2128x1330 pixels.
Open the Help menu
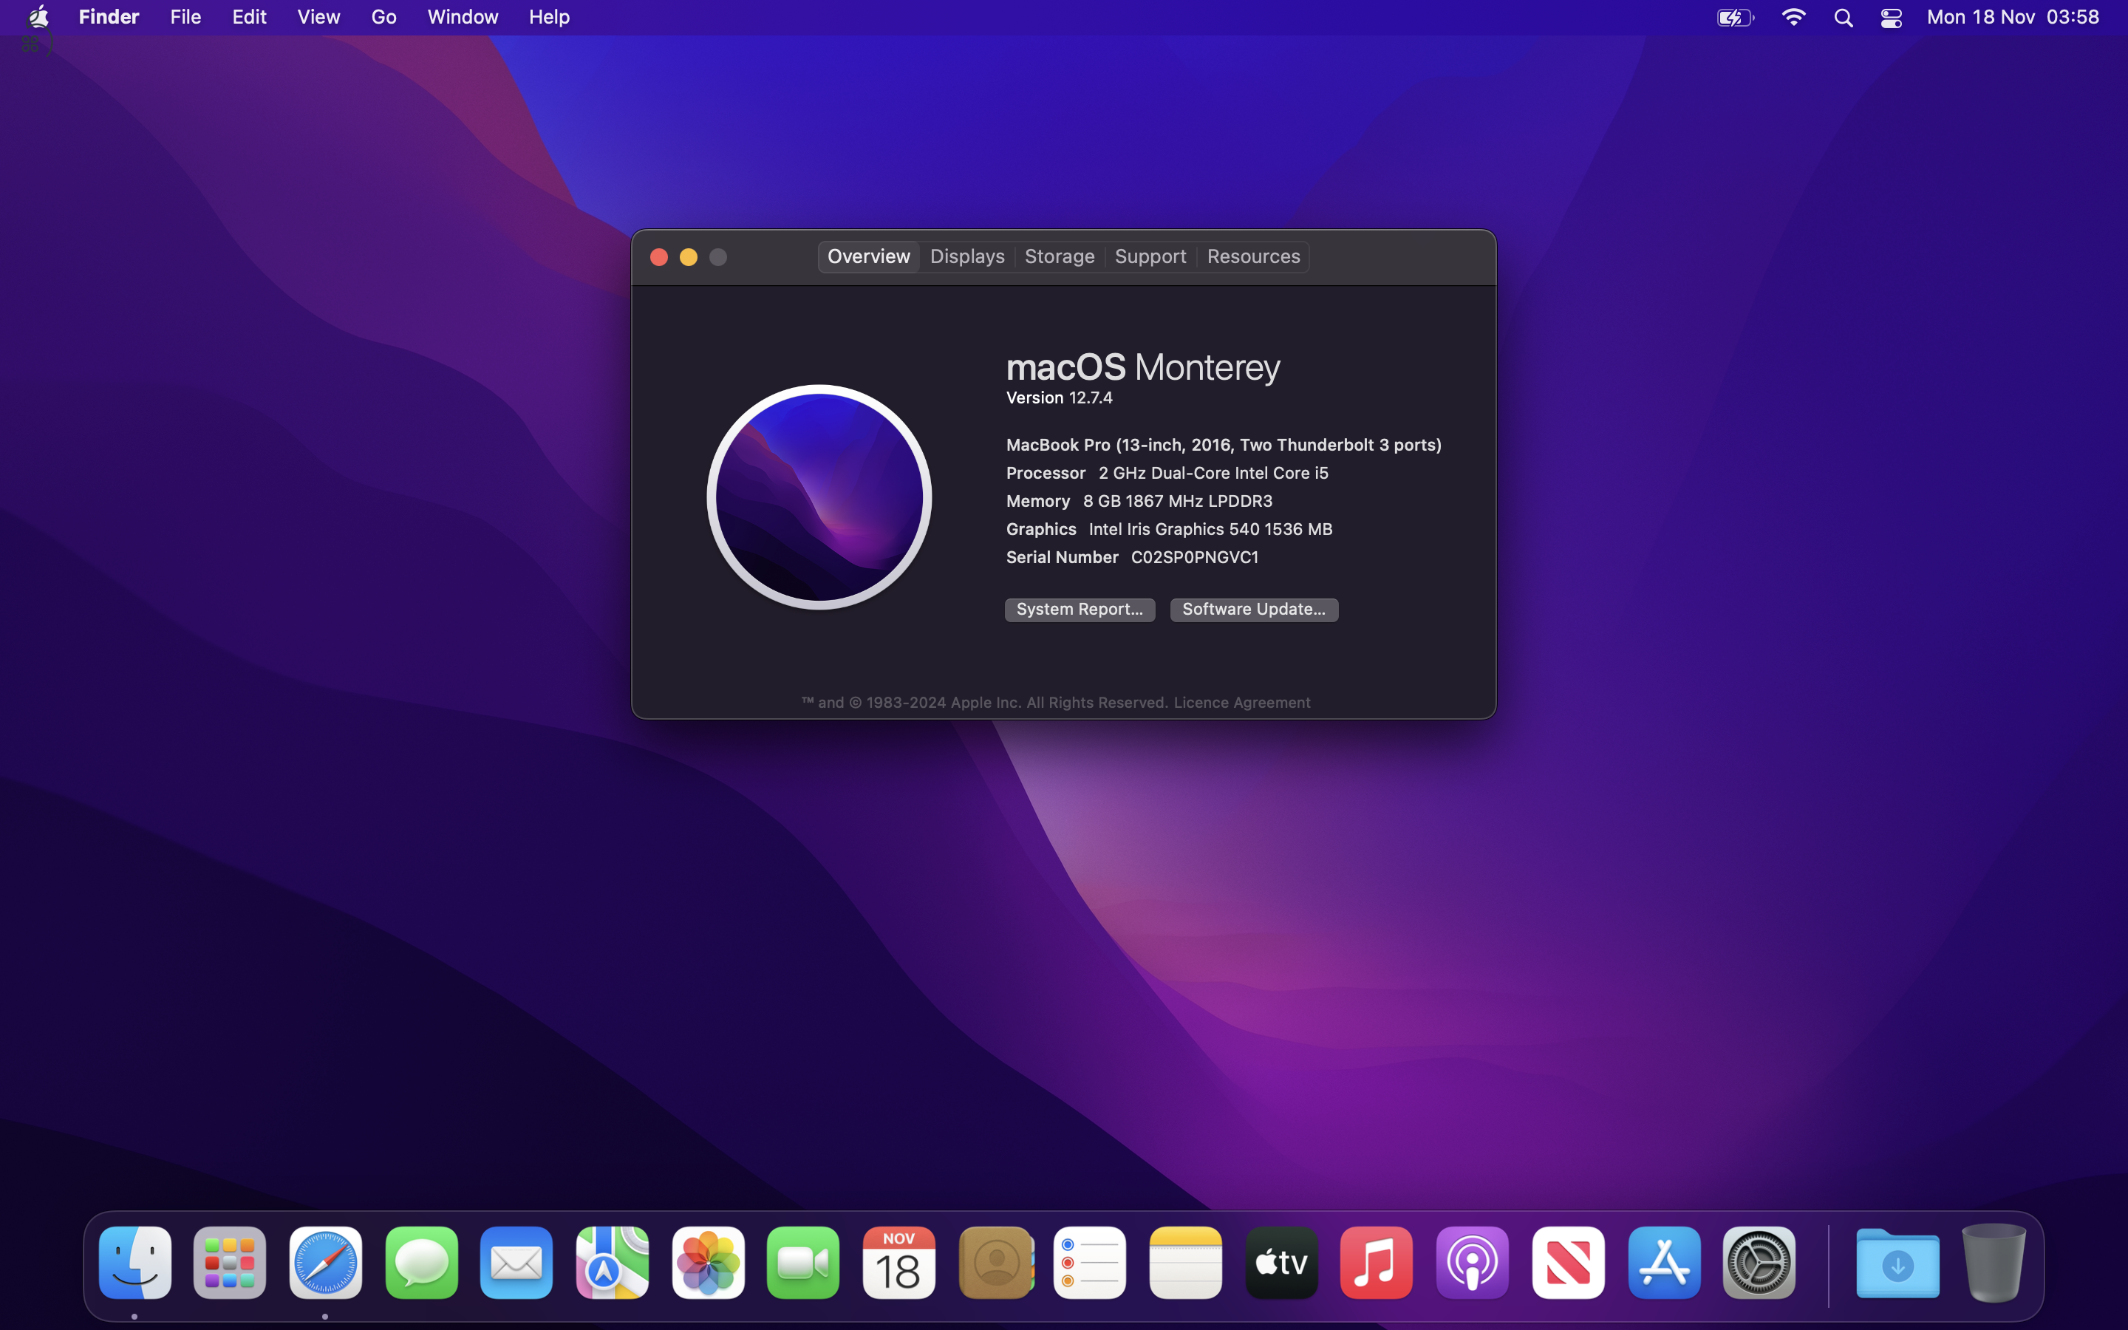tap(549, 17)
